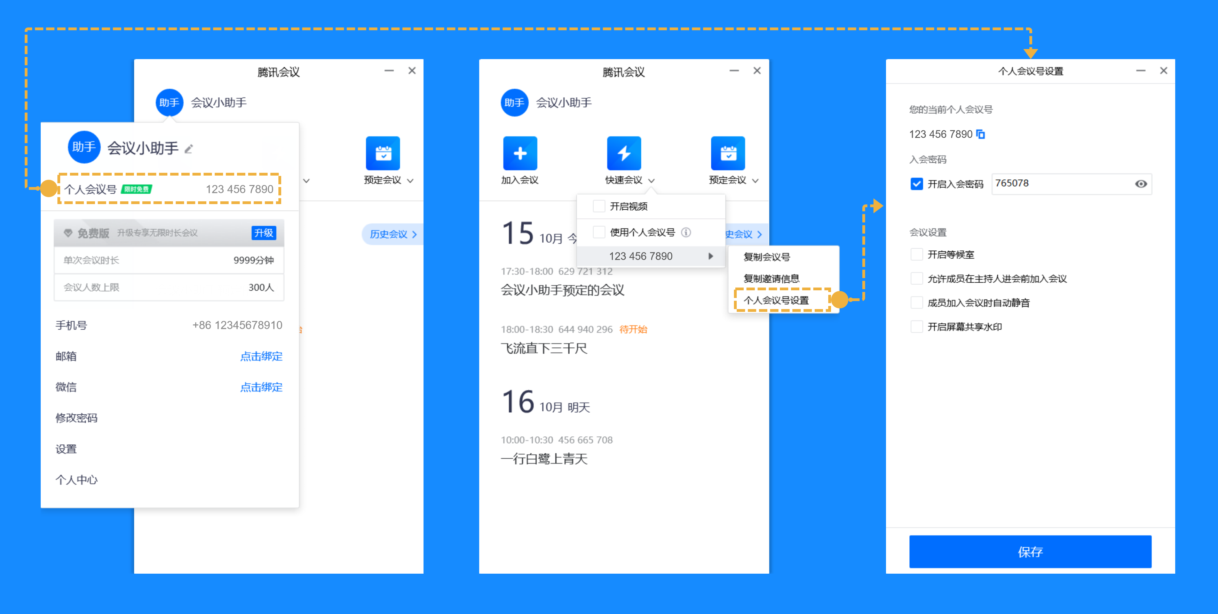Check 开启视频 in quick meeting menu
Viewport: 1218px width, 614px height.
(x=599, y=207)
